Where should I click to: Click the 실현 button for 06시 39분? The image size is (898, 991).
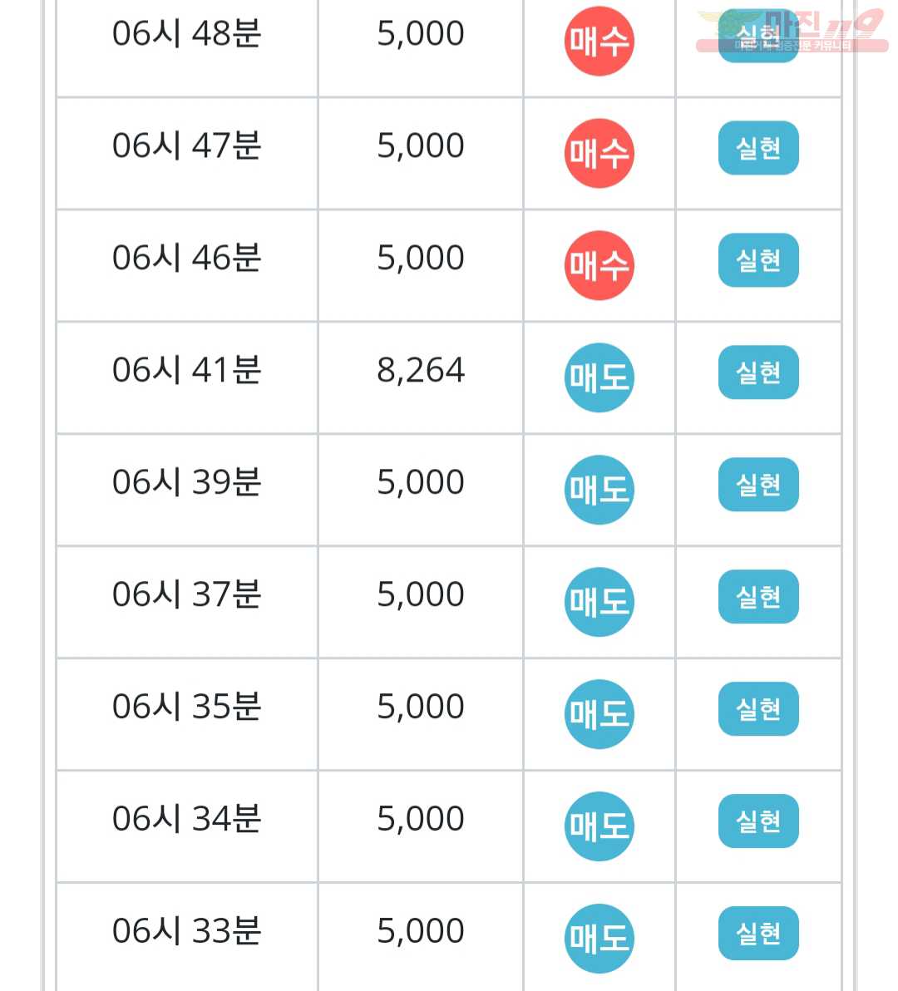click(x=758, y=484)
